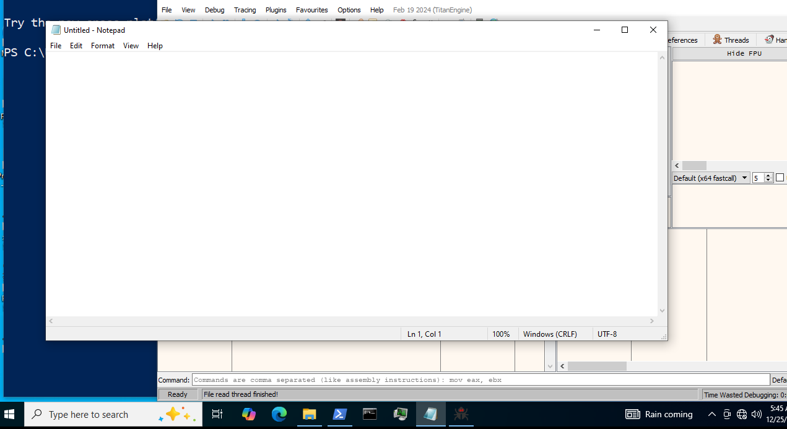787x429 pixels.
Task: Click the x64dbg bug icon in taskbar
Action: (x=461, y=414)
